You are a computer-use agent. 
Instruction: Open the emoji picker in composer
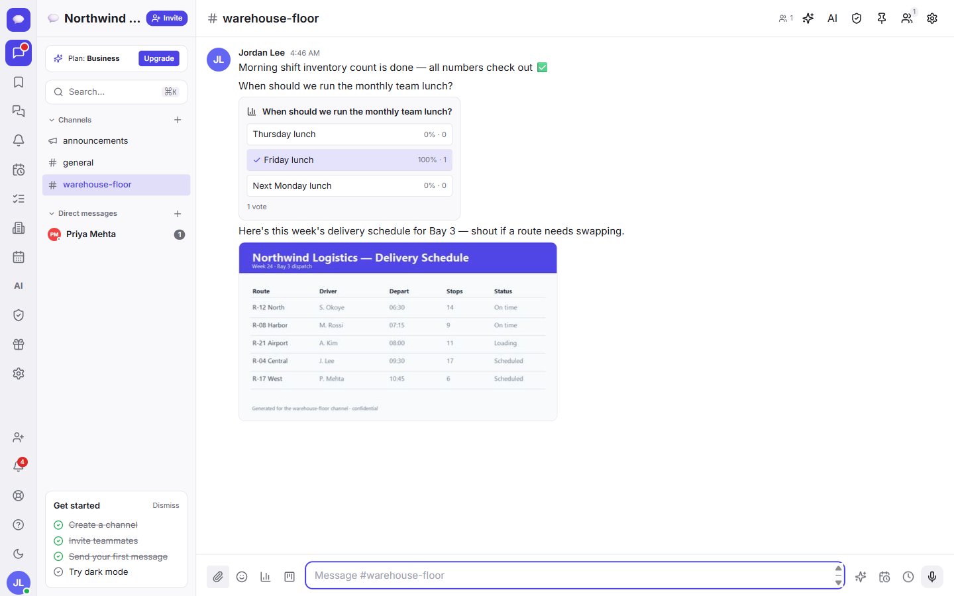click(x=242, y=577)
